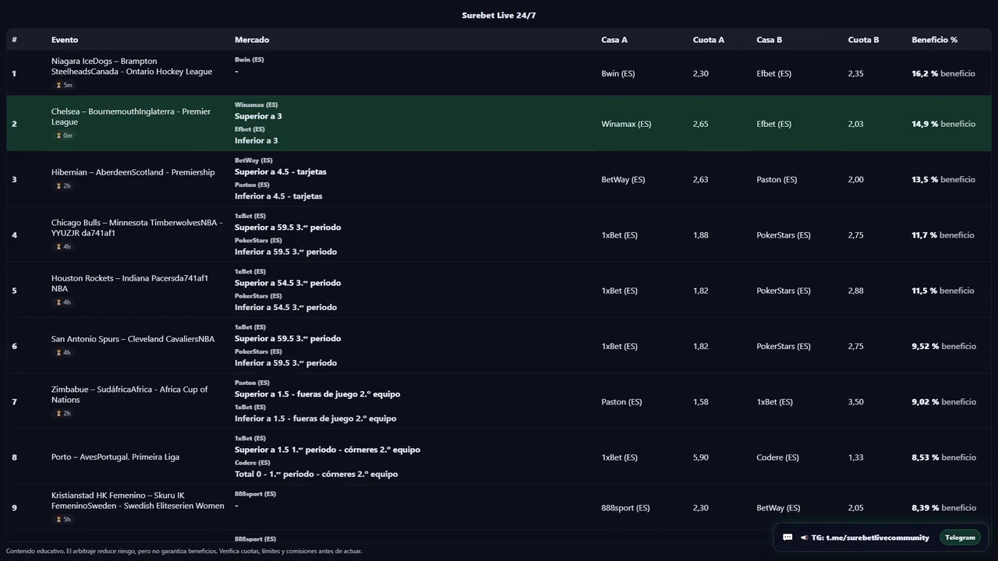998x561 pixels.
Task: Click the hourglass icon under Chicago Bulls event
Action: pyautogui.click(x=58, y=247)
